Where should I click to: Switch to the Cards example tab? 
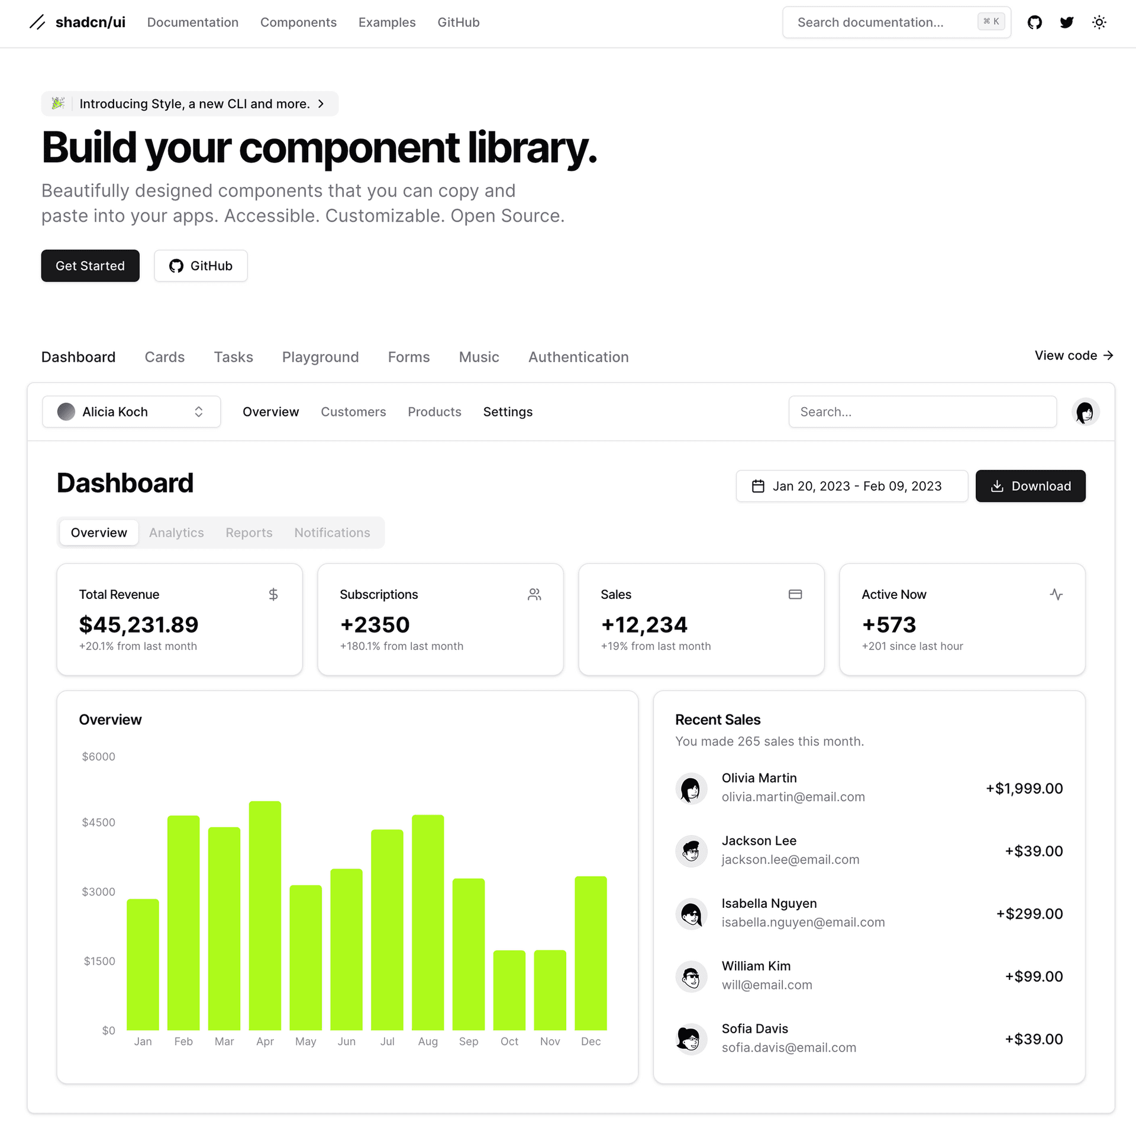[x=164, y=357]
